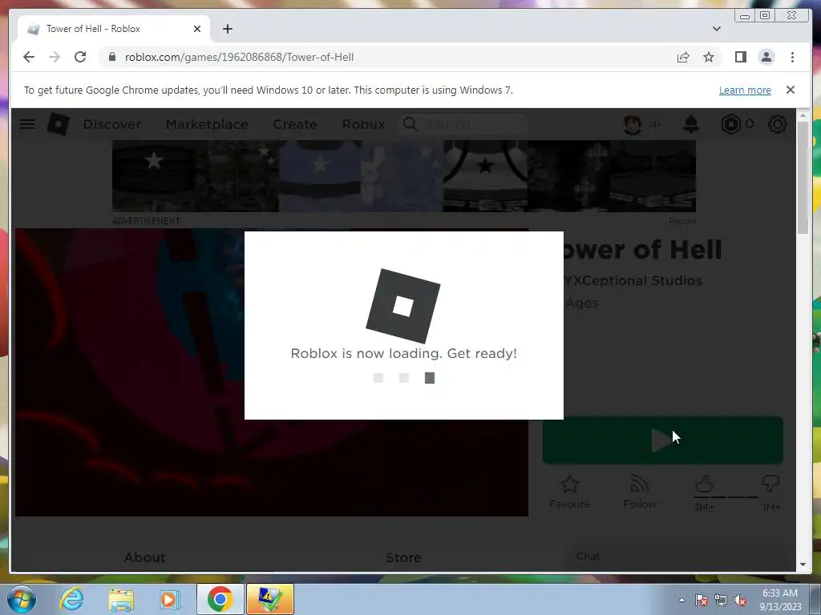
Task: Open a new tab with the plus button
Action: (227, 29)
